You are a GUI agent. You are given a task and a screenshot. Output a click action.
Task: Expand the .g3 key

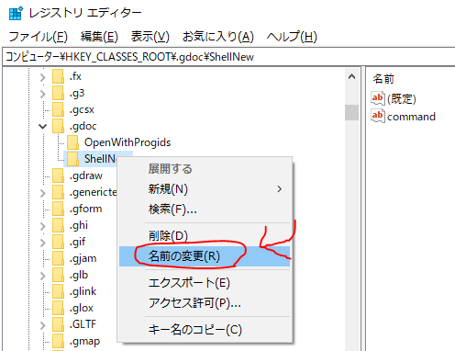pos(43,94)
